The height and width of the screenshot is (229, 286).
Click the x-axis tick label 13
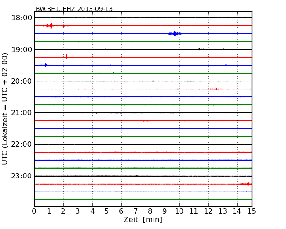tap(223, 211)
